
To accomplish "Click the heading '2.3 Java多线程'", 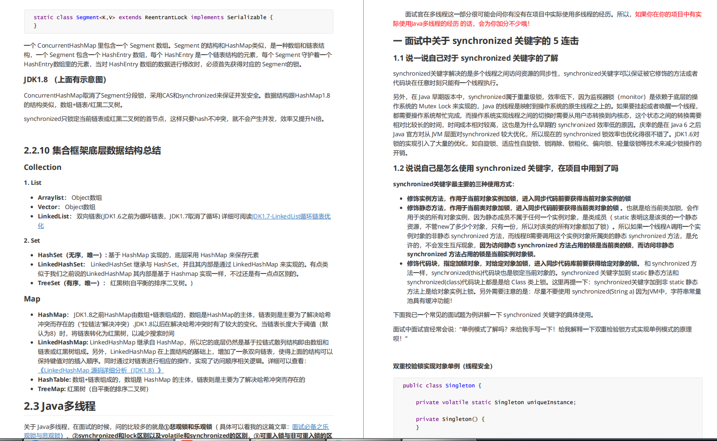I will (60, 406).
